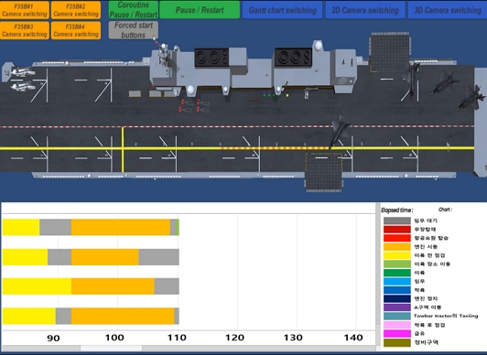Click the orange segment in third Gantt row
The height and width of the screenshot is (355, 487).
pyautogui.click(x=113, y=286)
